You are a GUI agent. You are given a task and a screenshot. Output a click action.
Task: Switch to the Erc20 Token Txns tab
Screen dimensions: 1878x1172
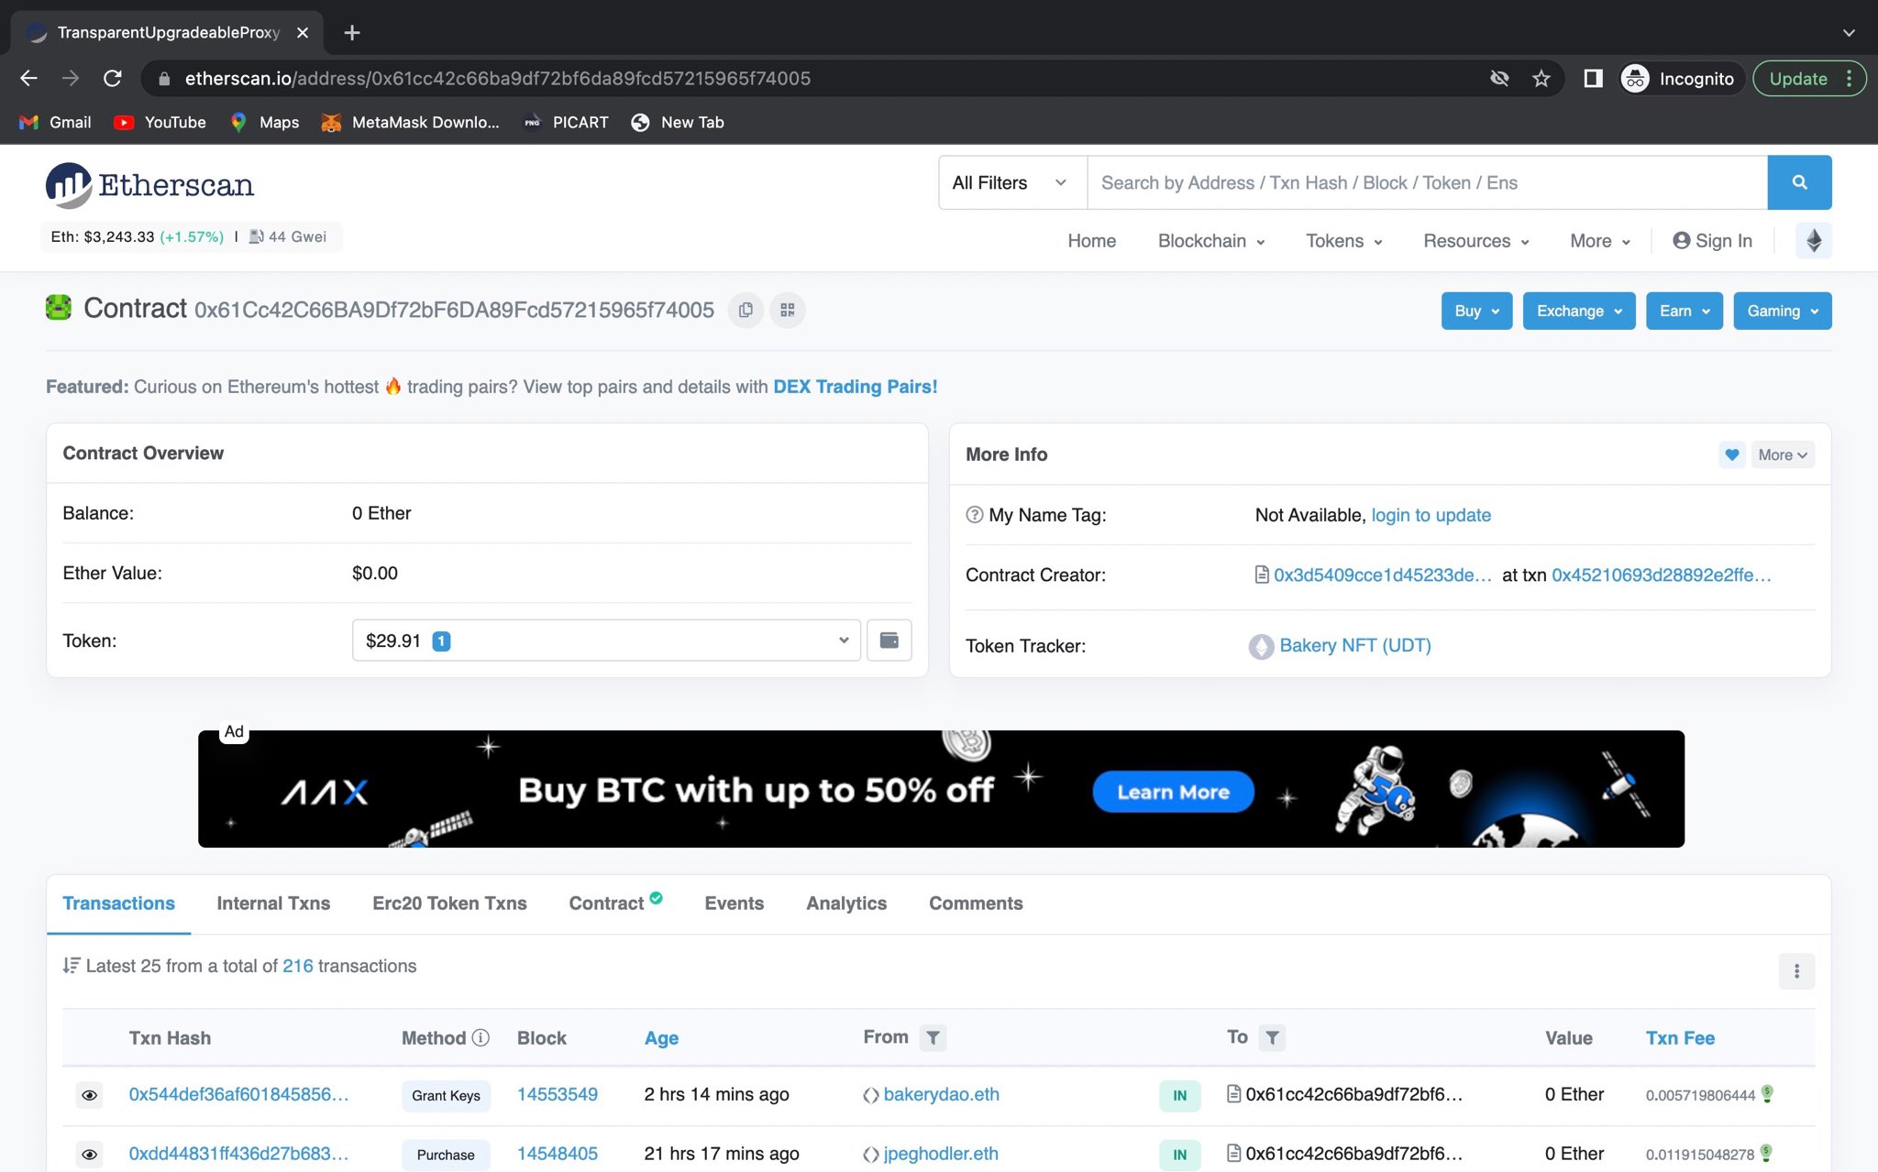coord(448,902)
